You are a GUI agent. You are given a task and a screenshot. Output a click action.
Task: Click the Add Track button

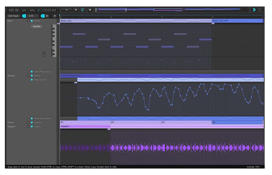[x=13, y=16]
